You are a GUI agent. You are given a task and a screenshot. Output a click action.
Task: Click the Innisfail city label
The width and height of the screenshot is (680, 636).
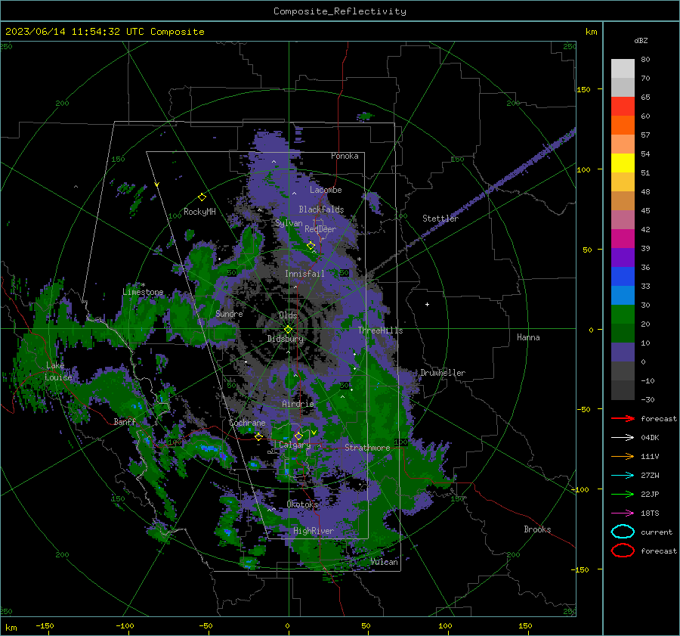point(304,274)
